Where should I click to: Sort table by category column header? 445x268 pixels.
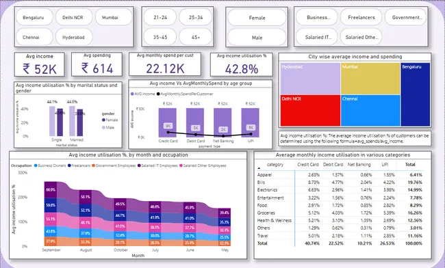(275, 165)
